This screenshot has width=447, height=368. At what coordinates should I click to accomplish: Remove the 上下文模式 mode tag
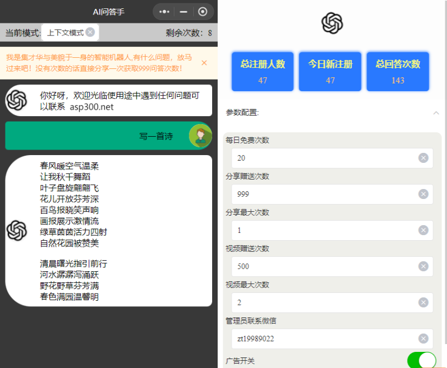(90, 32)
